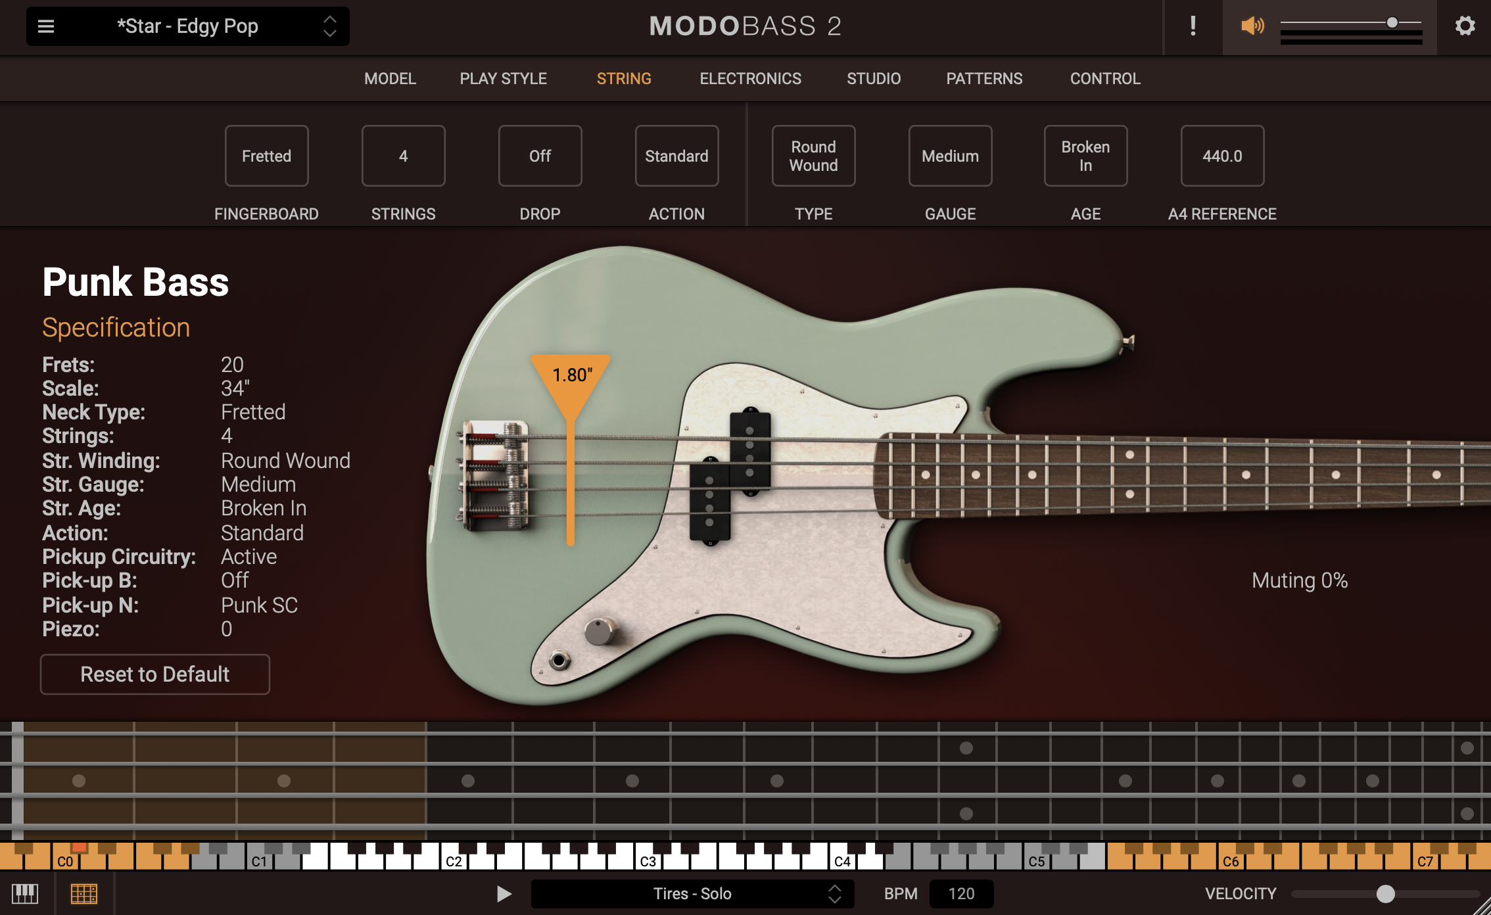Go to the PATTERNS tab
The image size is (1491, 915).
point(984,79)
